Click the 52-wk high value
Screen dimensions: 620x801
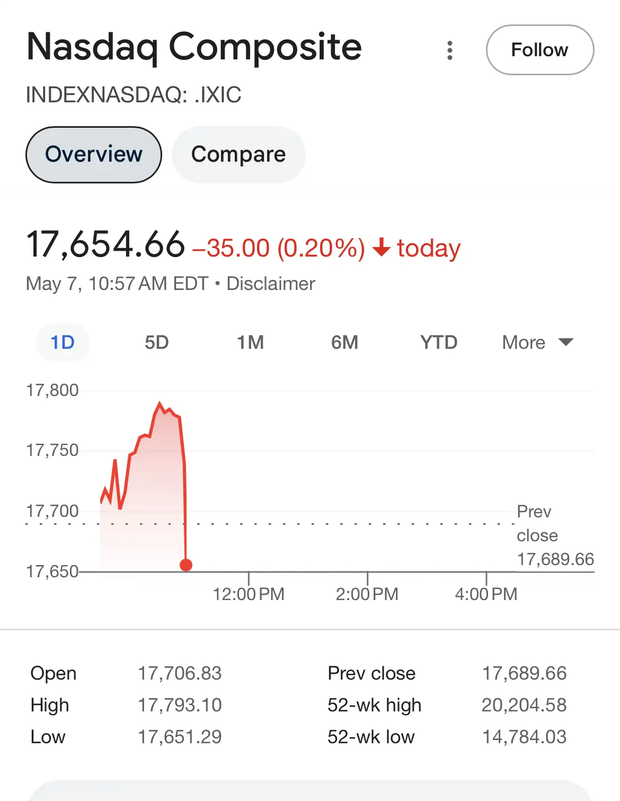coord(524,705)
